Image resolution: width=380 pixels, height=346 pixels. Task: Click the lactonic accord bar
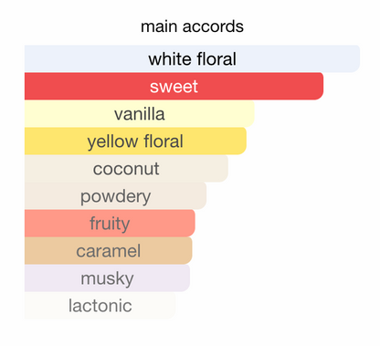pyautogui.click(x=100, y=305)
